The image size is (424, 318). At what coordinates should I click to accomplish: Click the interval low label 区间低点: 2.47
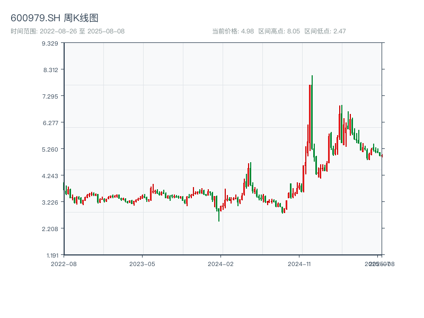(x=325, y=31)
